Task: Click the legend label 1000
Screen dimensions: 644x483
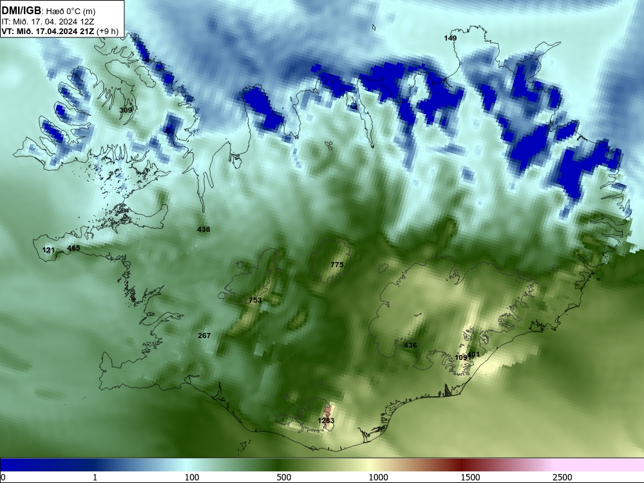Action: [x=378, y=477]
